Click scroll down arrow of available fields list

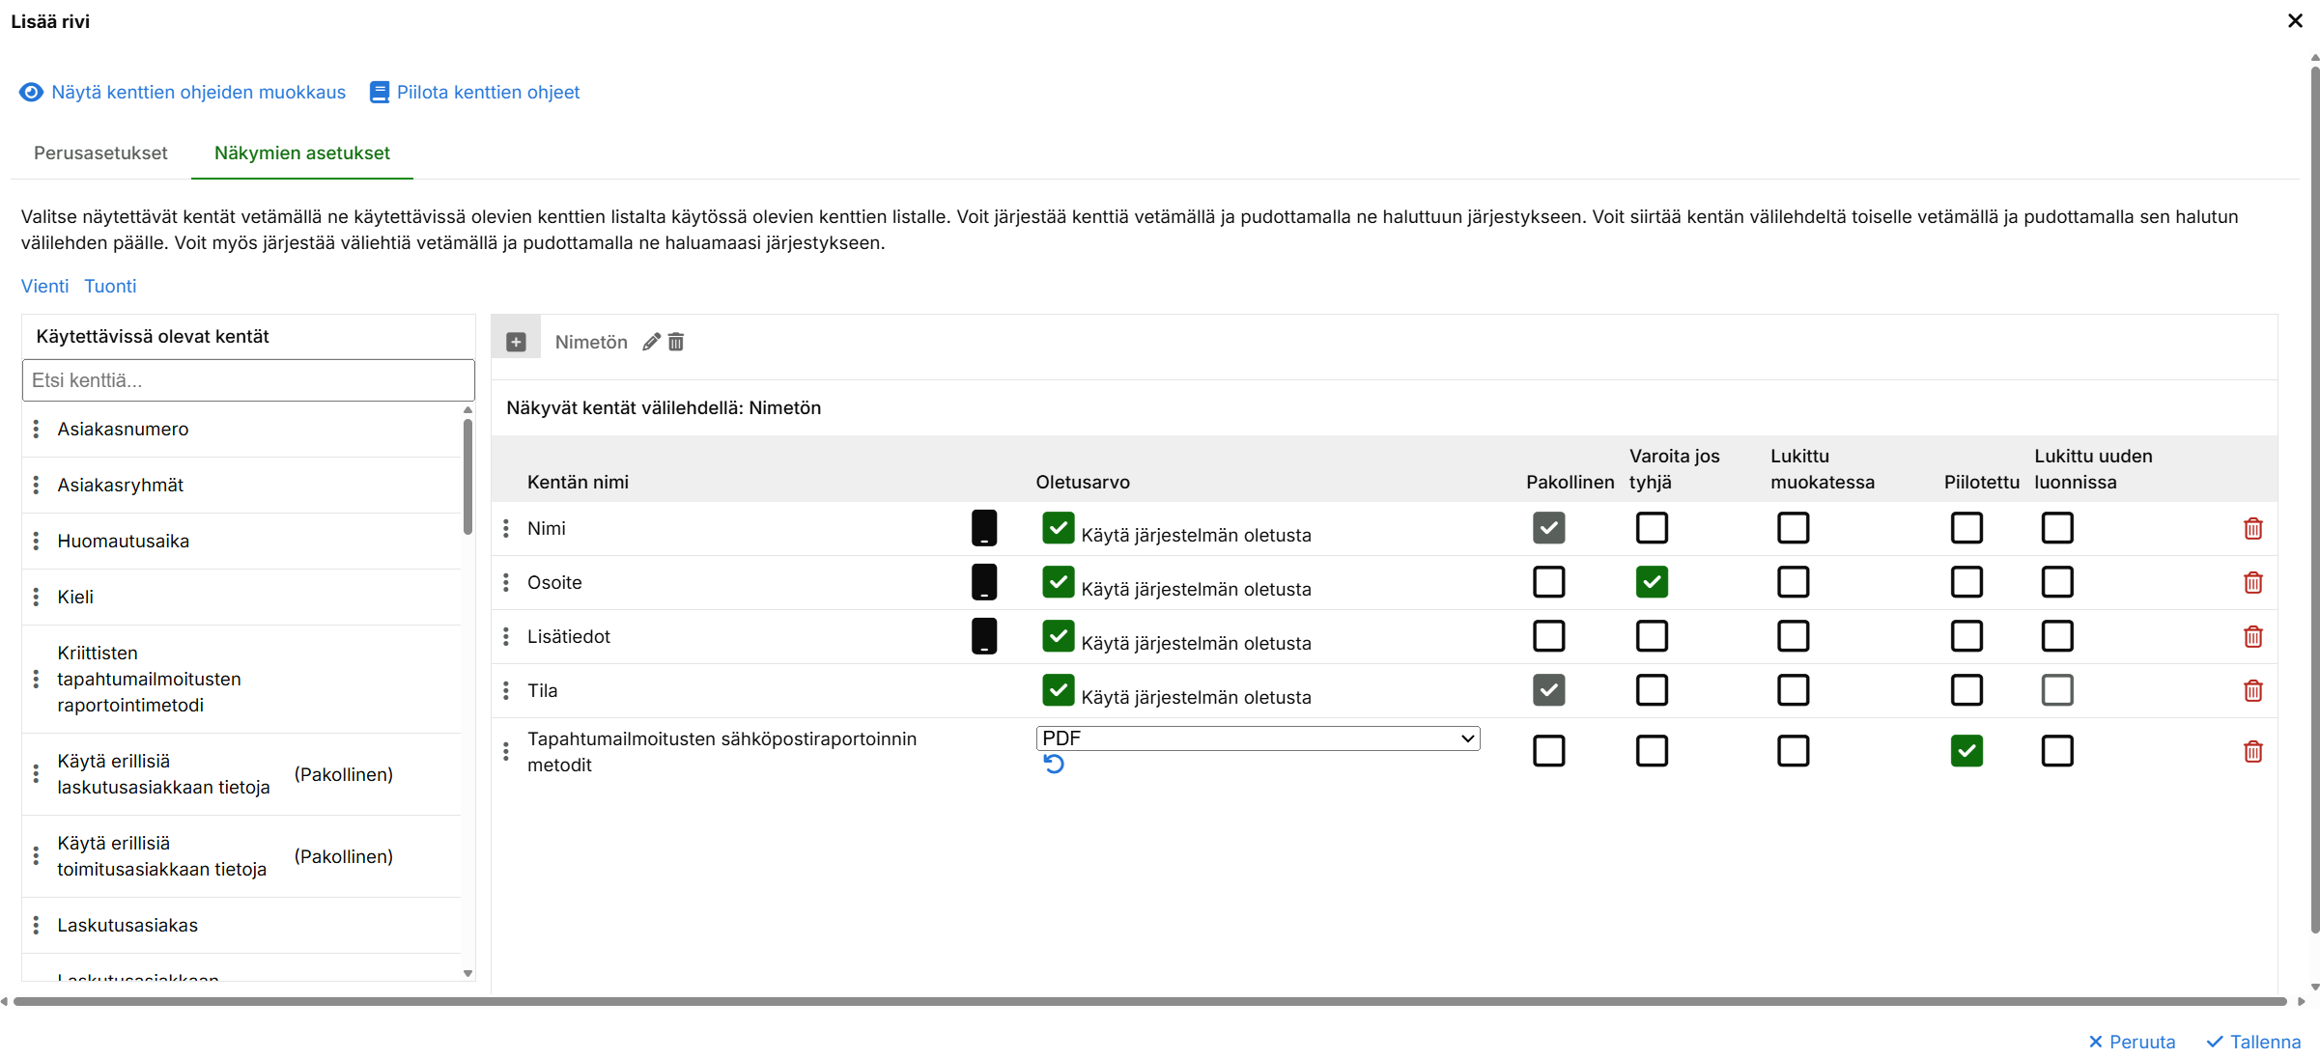pos(467,973)
